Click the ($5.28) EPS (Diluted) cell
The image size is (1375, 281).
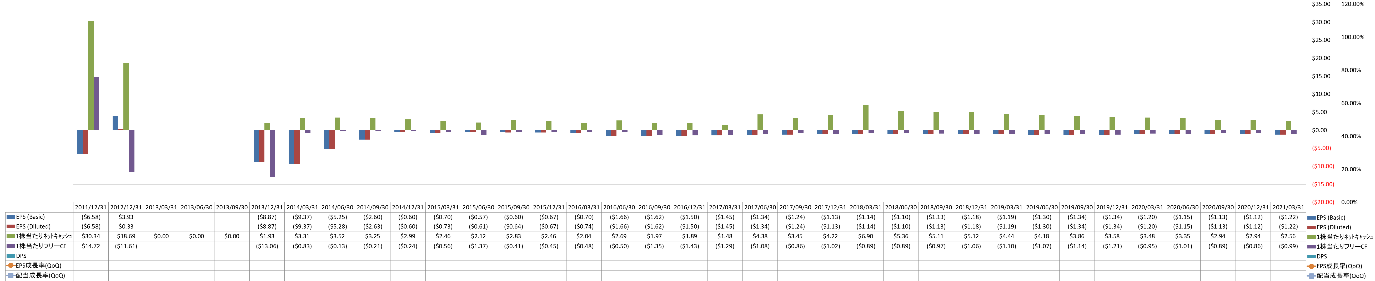337,227
